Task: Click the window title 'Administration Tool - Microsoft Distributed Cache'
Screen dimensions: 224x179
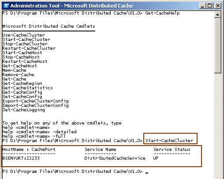Action: 71,6
